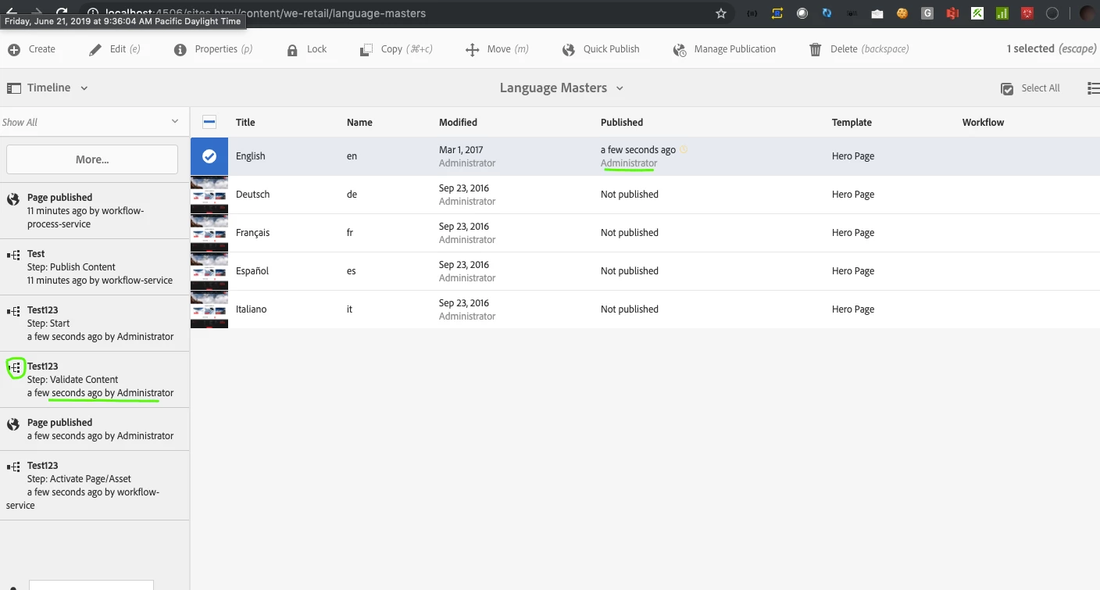Click the Lock padlock icon
The height and width of the screenshot is (590, 1100).
pos(292,49)
